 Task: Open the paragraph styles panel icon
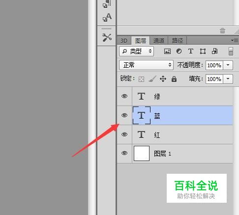(107, 3)
